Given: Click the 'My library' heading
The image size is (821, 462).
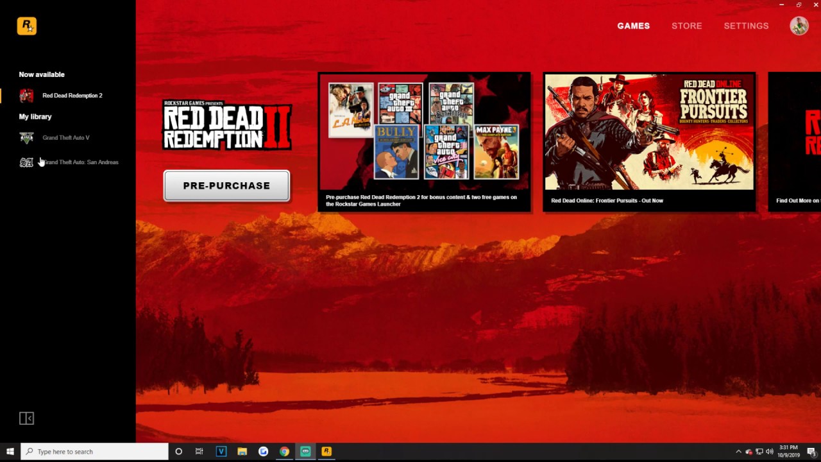Looking at the screenshot, I should tap(35, 117).
